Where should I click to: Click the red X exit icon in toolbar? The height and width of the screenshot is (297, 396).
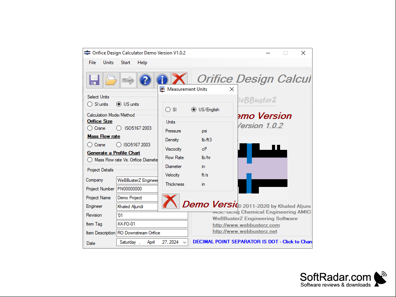tap(179, 78)
